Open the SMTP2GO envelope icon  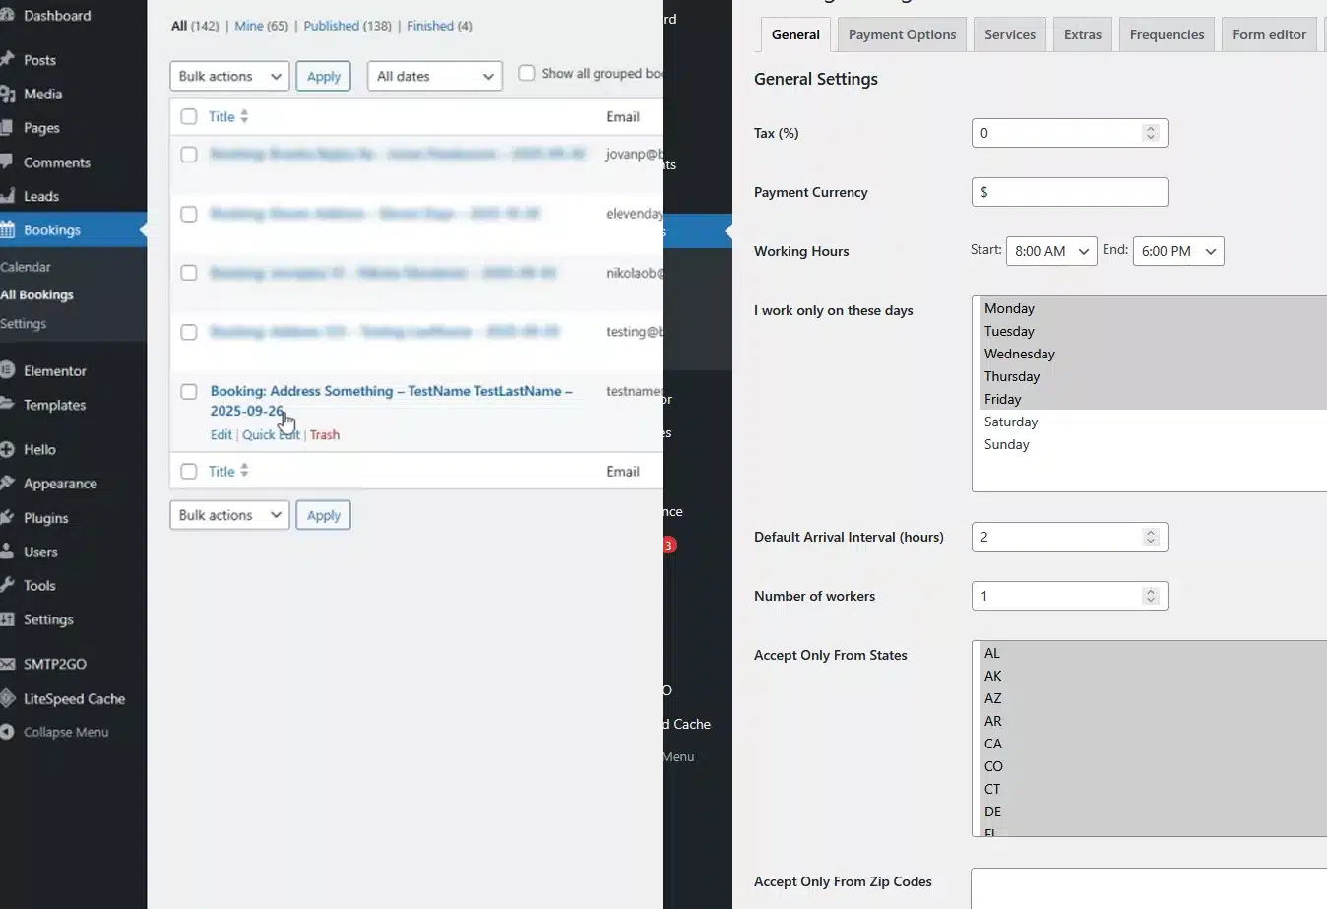pos(8,664)
